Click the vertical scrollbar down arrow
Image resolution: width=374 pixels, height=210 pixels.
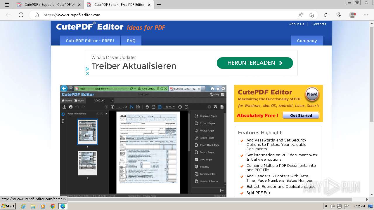[371, 195]
